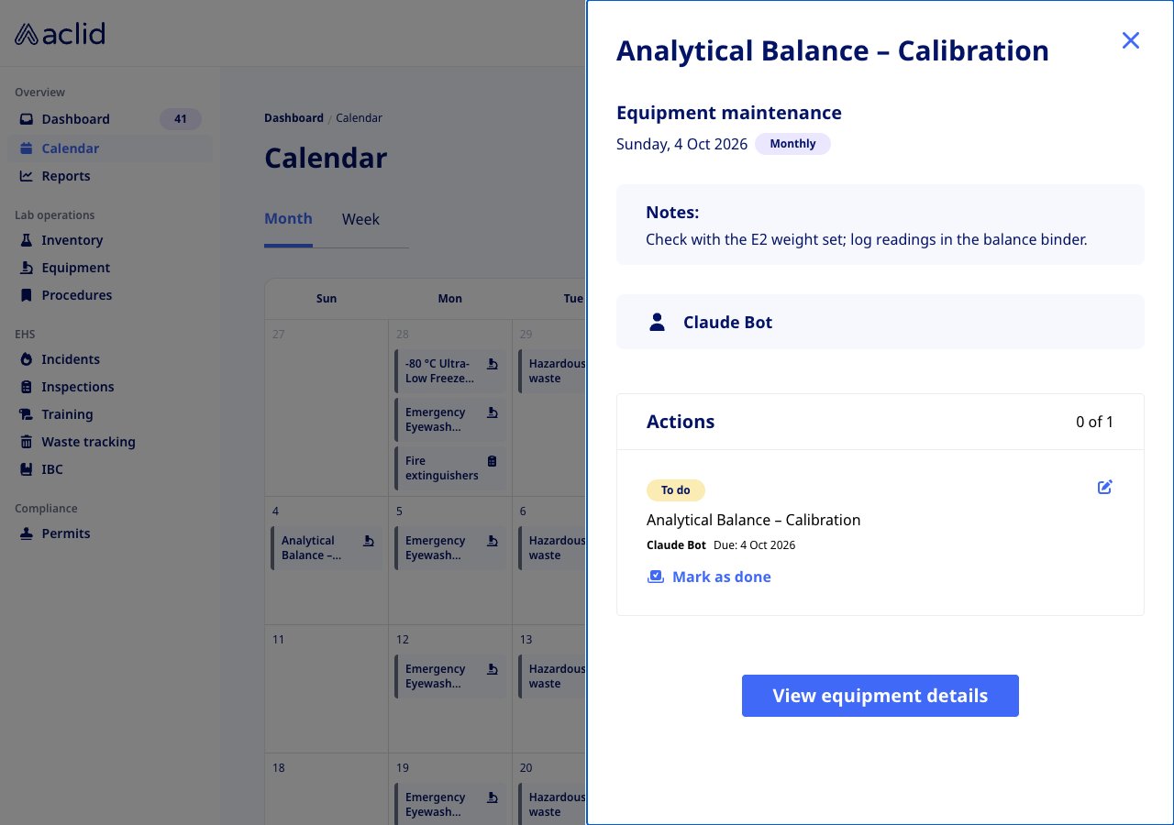Select the Month tab

tap(288, 219)
